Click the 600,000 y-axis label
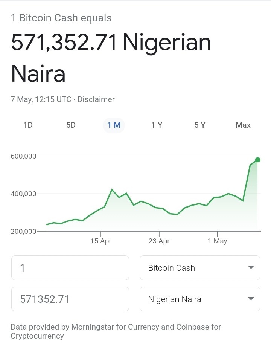 click(x=23, y=156)
